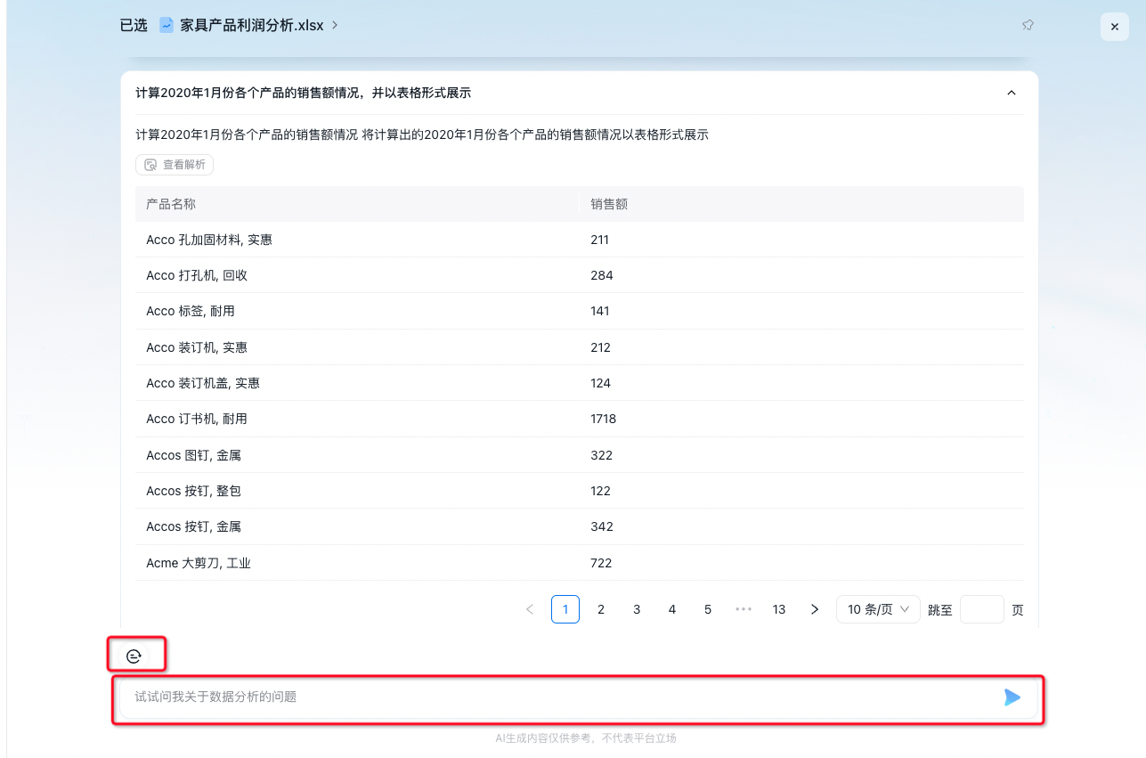Screen dimensions: 1146x758
Task: Click the send arrow icon
Action: [x=1012, y=697]
